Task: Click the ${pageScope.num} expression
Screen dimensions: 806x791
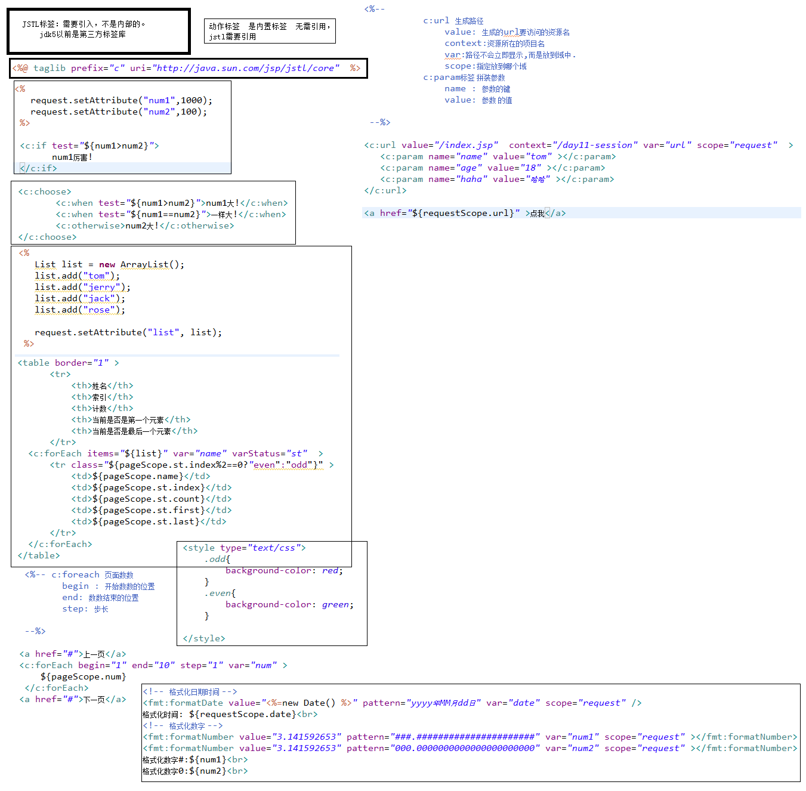Action: tap(84, 676)
